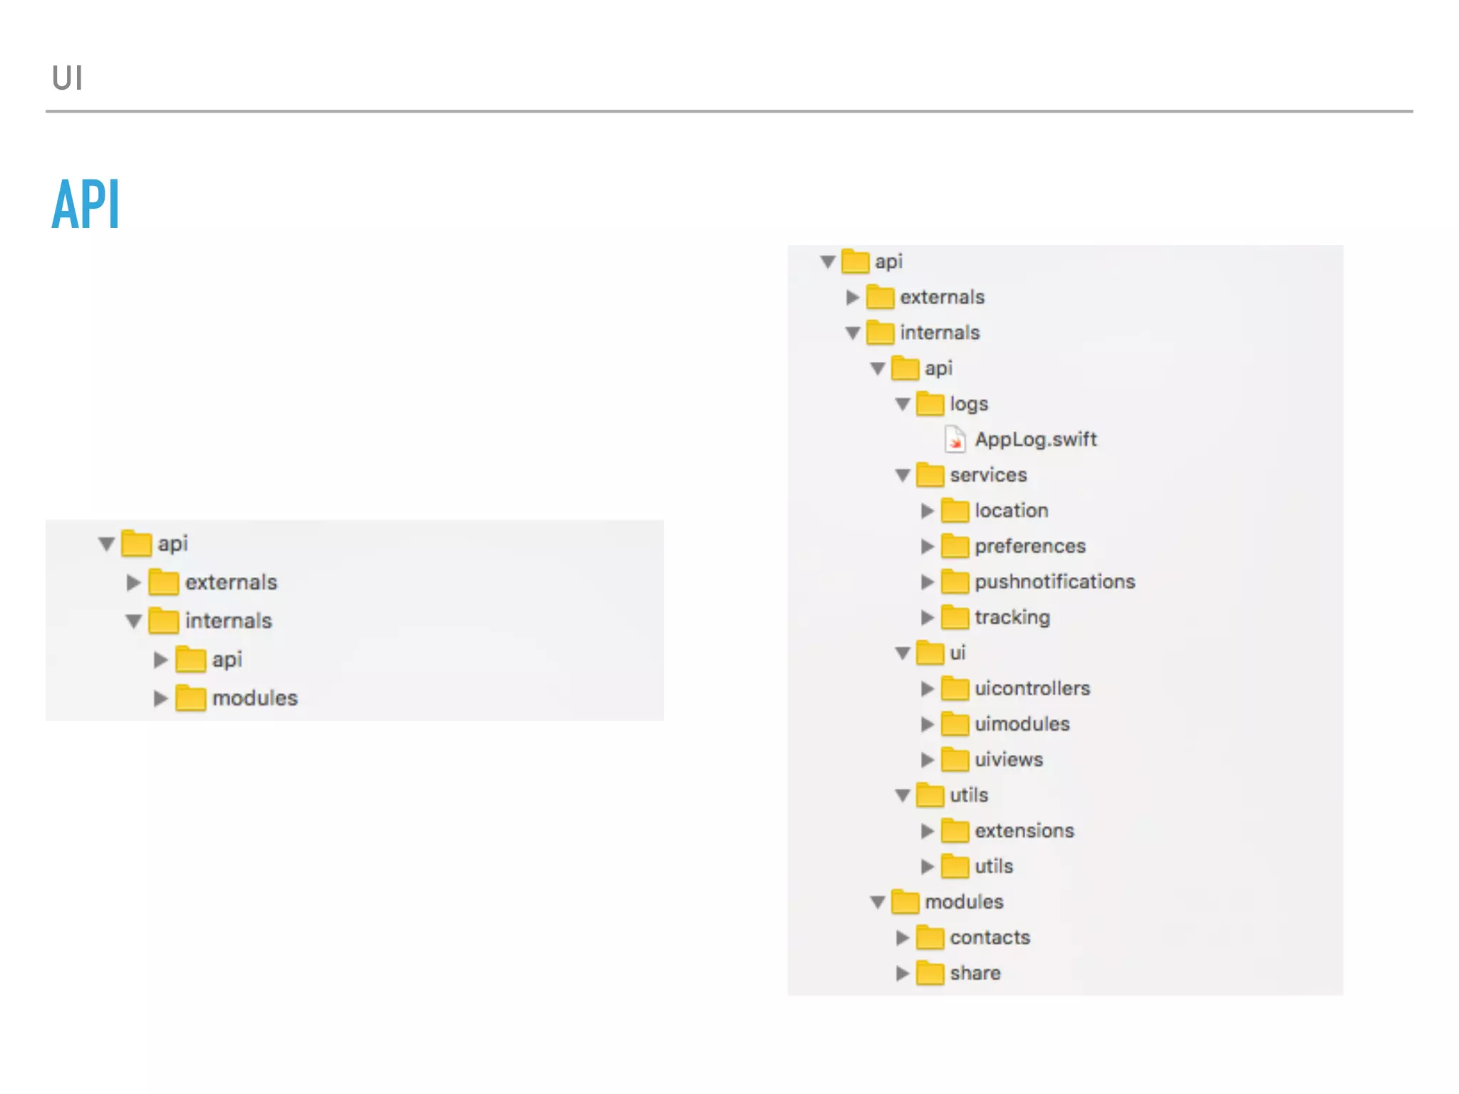Click the tracking folder icon

pyautogui.click(x=955, y=617)
